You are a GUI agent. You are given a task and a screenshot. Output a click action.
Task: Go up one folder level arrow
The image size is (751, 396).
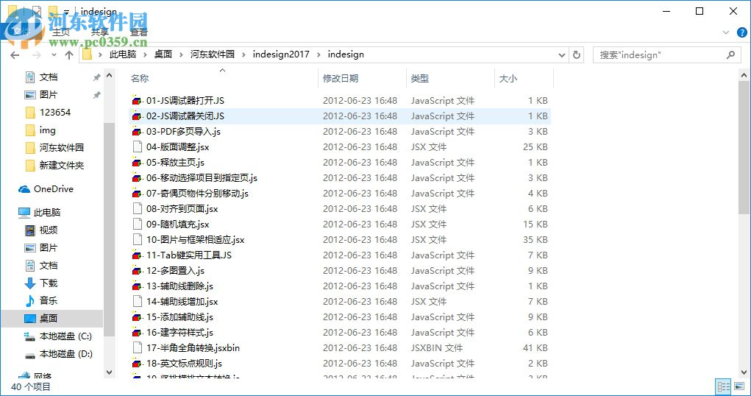[69, 55]
